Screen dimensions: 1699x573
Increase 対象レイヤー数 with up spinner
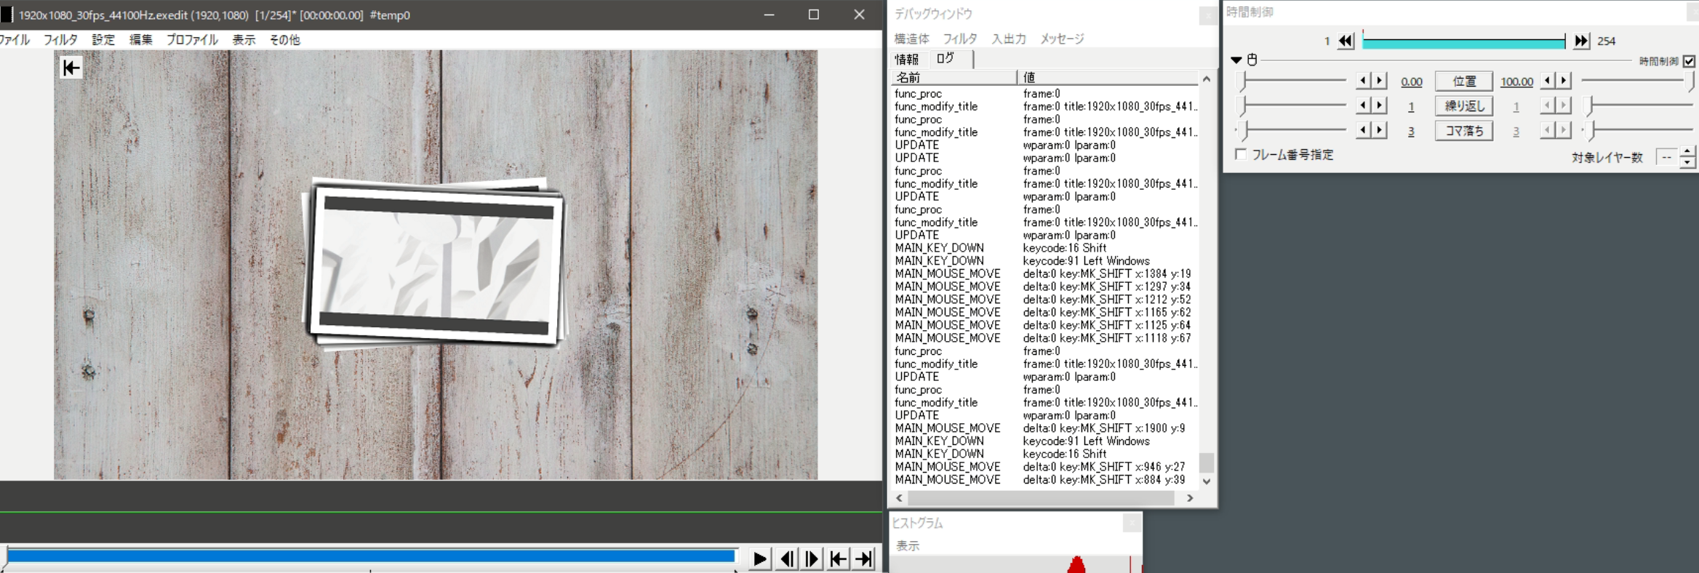[1687, 151]
